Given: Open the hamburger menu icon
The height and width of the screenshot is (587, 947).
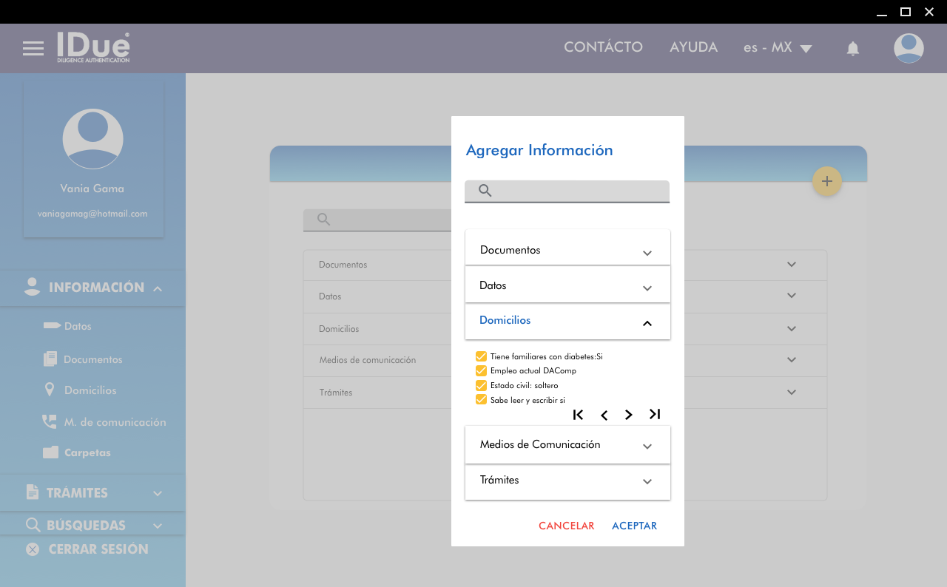Looking at the screenshot, I should [33, 49].
